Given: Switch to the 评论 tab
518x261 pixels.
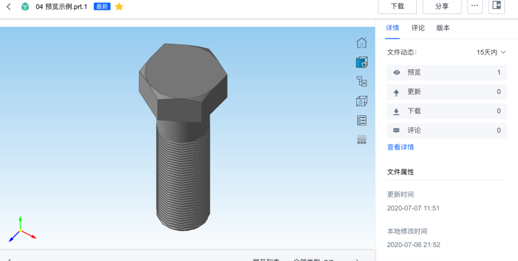Looking at the screenshot, I should 418,28.
